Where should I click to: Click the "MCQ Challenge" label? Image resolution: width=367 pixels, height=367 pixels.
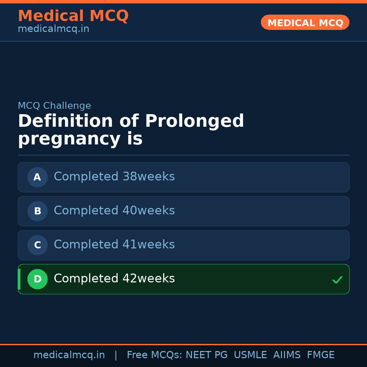(x=54, y=106)
